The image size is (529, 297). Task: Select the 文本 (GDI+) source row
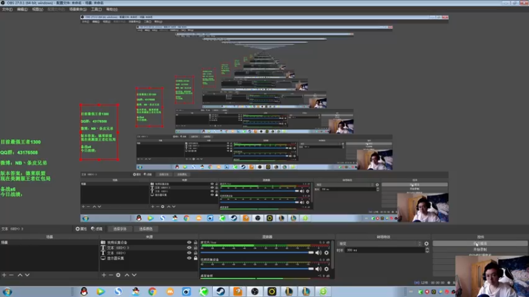tap(148, 253)
